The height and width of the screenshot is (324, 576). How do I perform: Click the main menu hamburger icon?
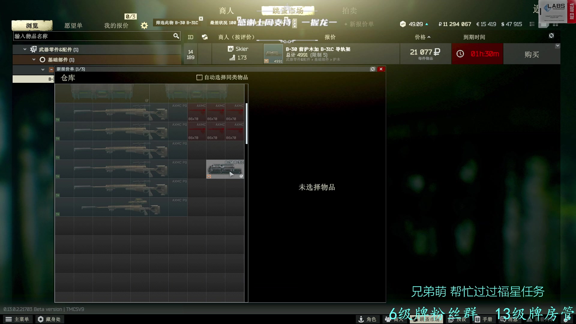click(x=9, y=319)
